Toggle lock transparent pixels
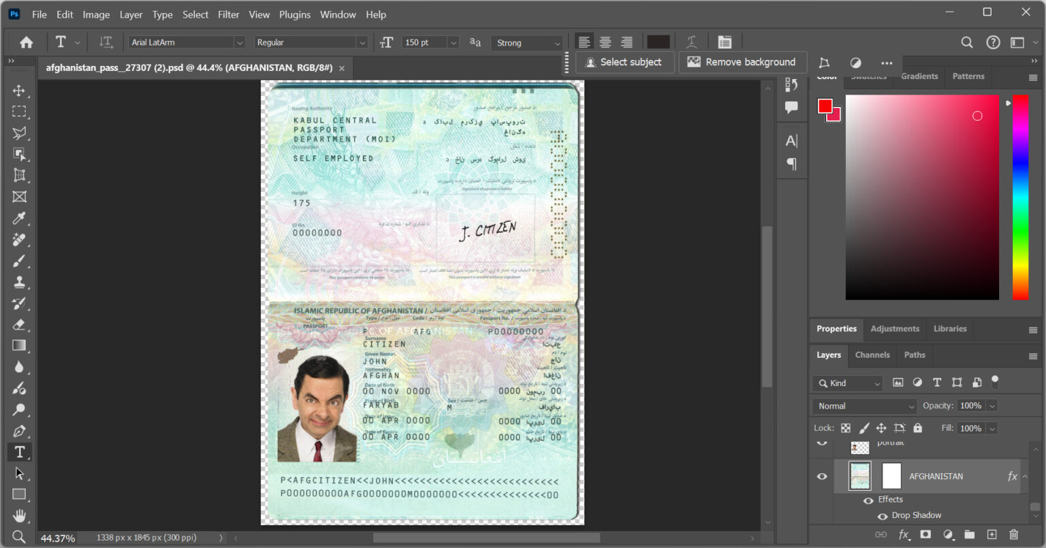Screen dimensions: 1046x548 tap(846, 428)
